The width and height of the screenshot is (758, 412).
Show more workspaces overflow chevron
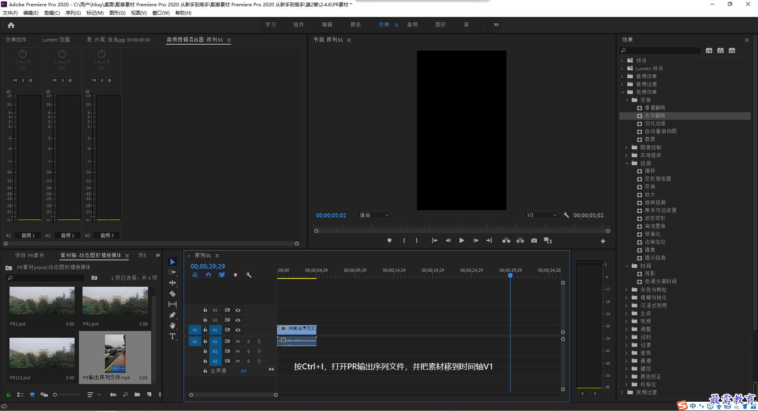496,24
